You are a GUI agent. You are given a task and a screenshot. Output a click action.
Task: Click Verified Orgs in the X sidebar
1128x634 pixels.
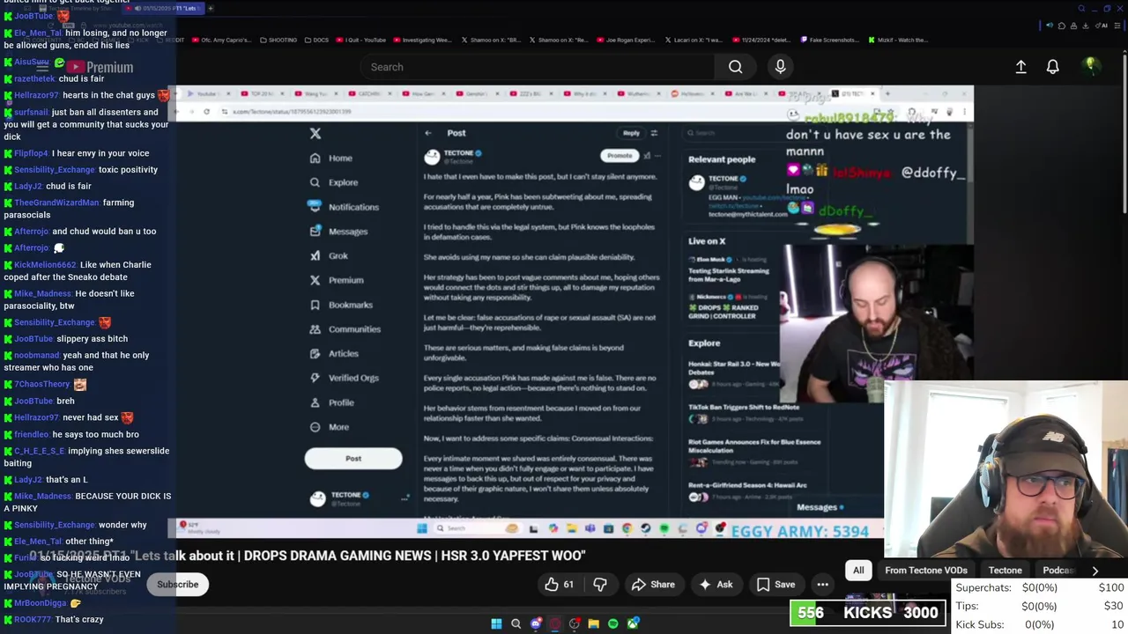point(344,378)
